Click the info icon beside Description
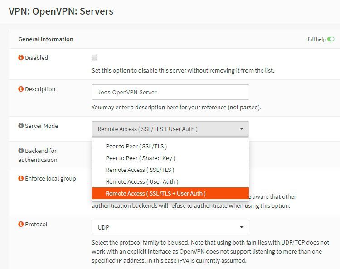 21,89
